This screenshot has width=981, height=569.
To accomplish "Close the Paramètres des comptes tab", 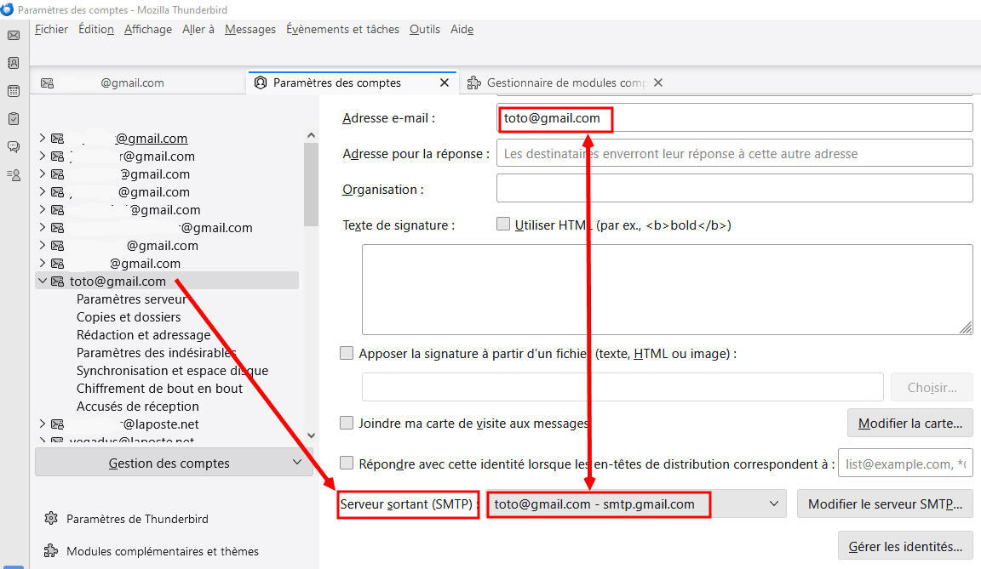I will 445,83.
